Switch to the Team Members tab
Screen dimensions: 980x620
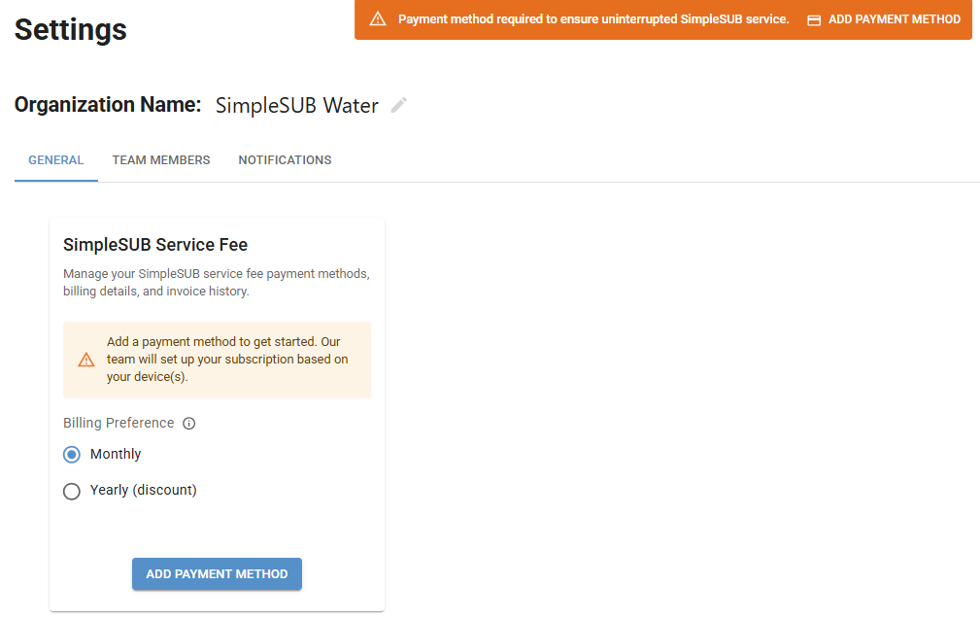click(x=161, y=160)
